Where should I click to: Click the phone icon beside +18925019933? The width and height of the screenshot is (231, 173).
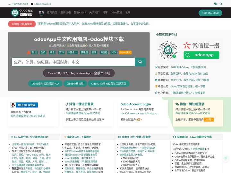[9, 4]
